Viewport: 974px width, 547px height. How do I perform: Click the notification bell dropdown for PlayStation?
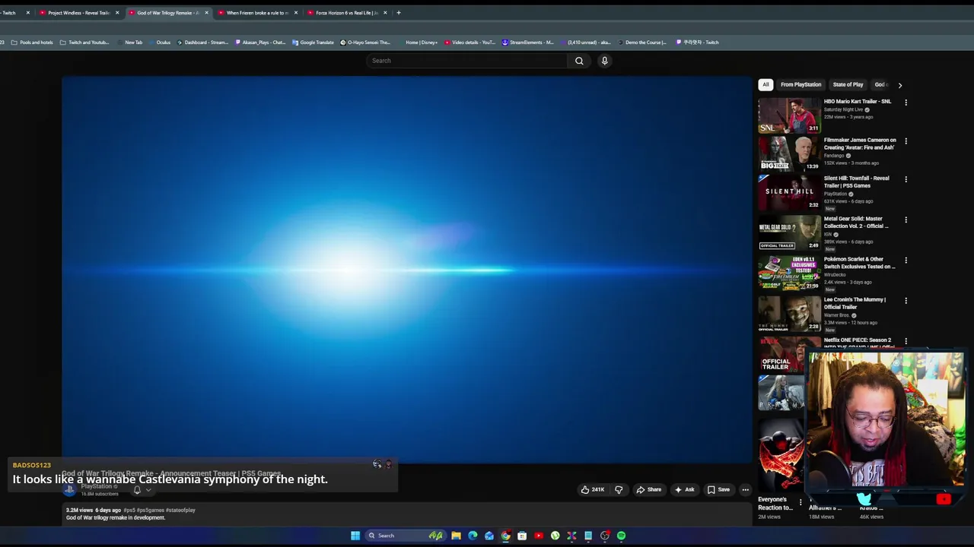tap(142, 490)
